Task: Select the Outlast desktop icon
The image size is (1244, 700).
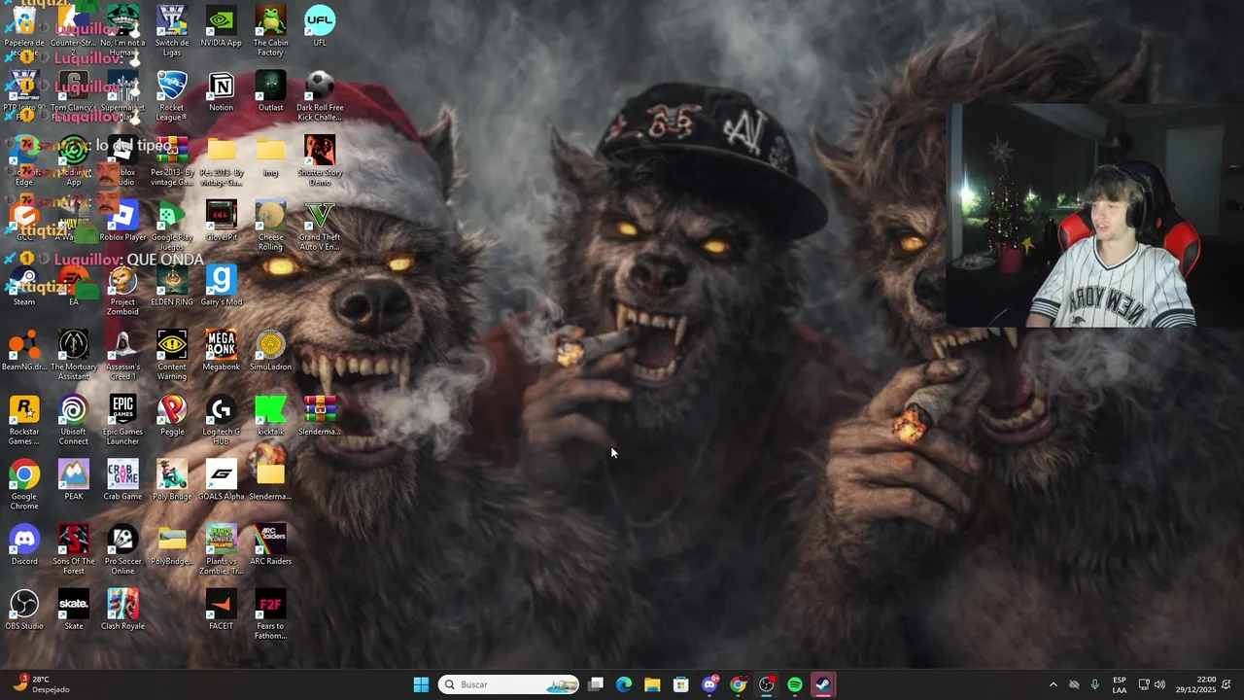Action: [270, 91]
